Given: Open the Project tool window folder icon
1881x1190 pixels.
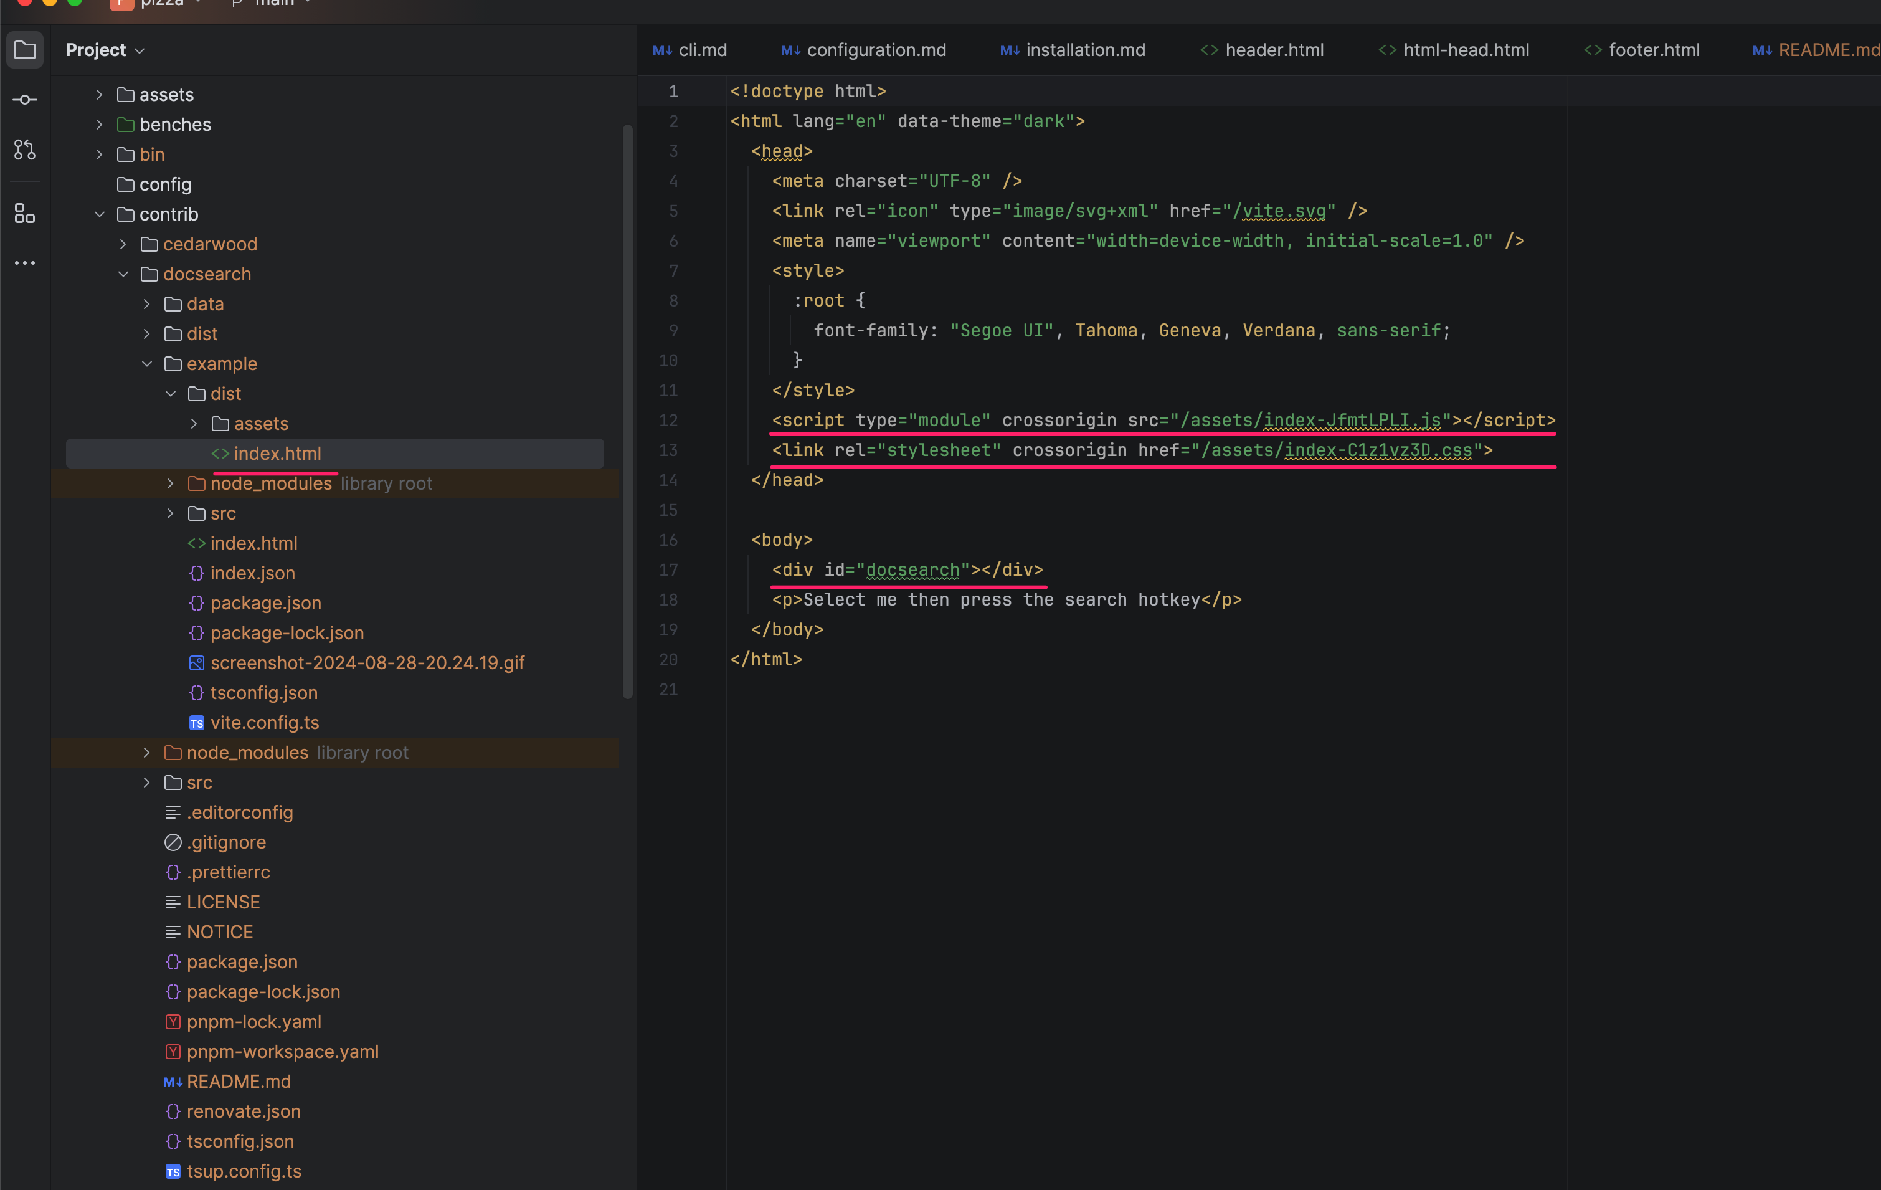Looking at the screenshot, I should pos(25,50).
